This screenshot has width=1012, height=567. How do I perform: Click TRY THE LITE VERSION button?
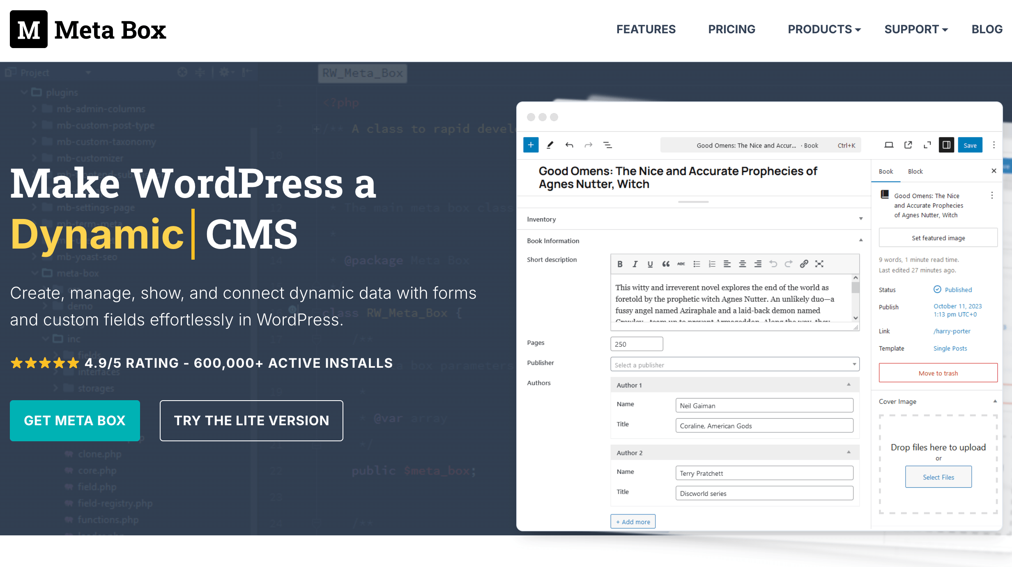pyautogui.click(x=251, y=420)
